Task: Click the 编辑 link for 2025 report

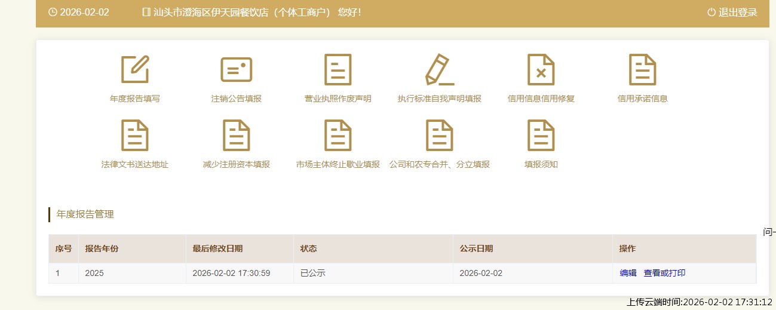Action: [x=628, y=273]
